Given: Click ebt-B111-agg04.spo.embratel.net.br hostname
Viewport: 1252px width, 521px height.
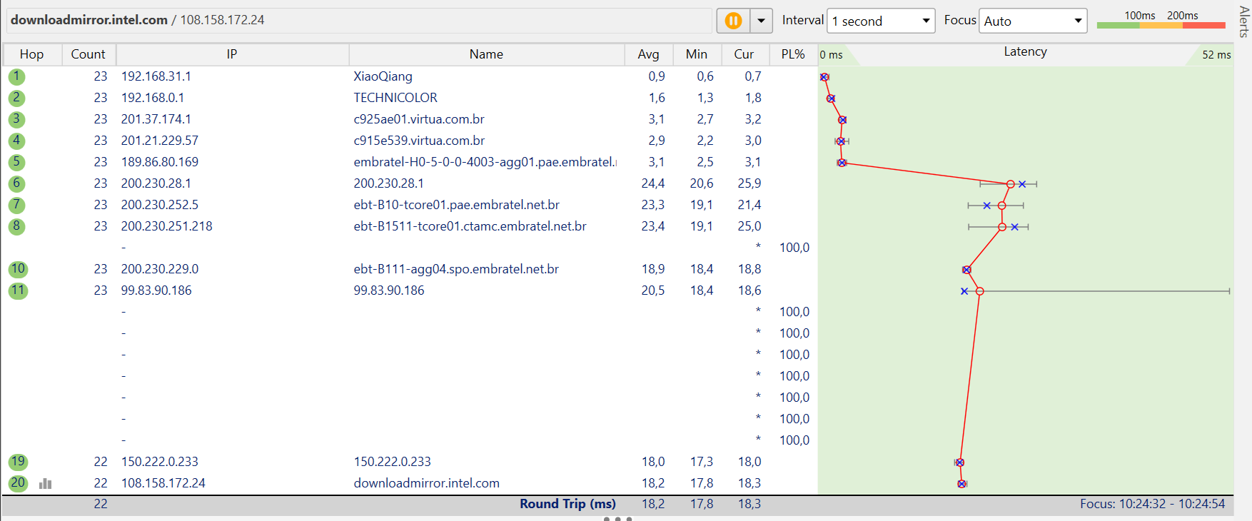Looking at the screenshot, I should [456, 269].
